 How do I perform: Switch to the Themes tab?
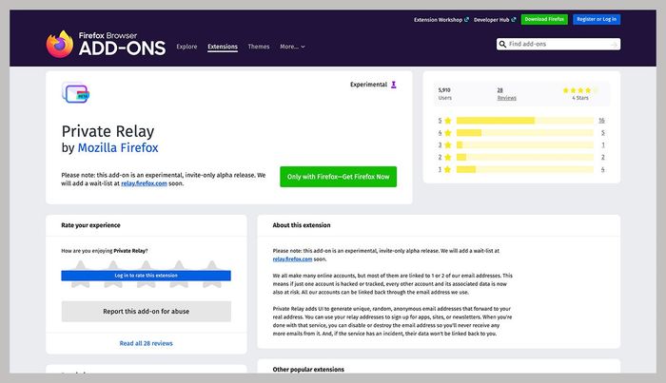tap(259, 47)
